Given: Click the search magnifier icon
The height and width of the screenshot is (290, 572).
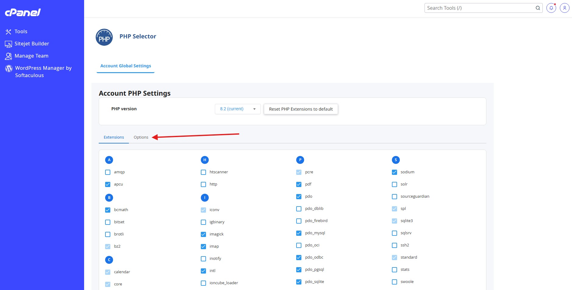Looking at the screenshot, I should coord(538,8).
